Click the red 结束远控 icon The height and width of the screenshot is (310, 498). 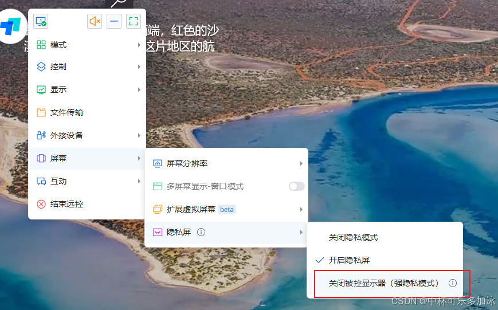tap(41, 204)
